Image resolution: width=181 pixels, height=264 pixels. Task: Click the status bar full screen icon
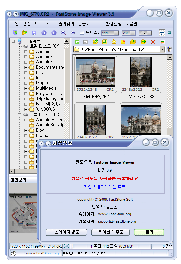click(66, 246)
